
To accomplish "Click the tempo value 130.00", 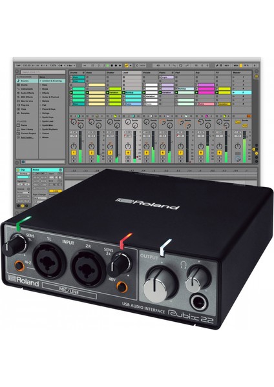I will [26, 66].
